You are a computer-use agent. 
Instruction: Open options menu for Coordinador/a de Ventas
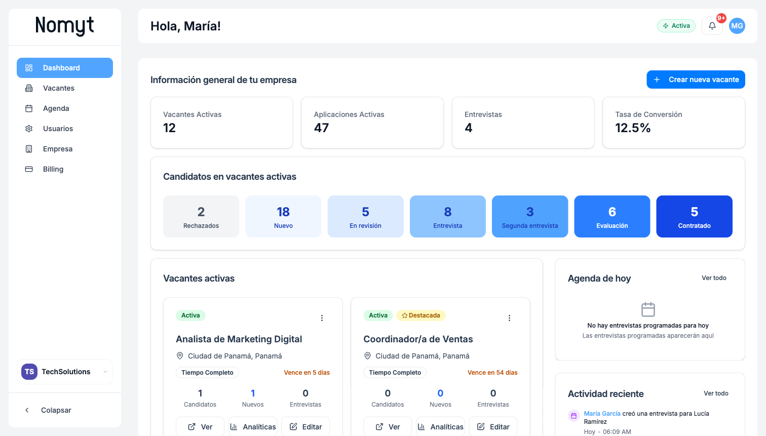click(x=509, y=318)
